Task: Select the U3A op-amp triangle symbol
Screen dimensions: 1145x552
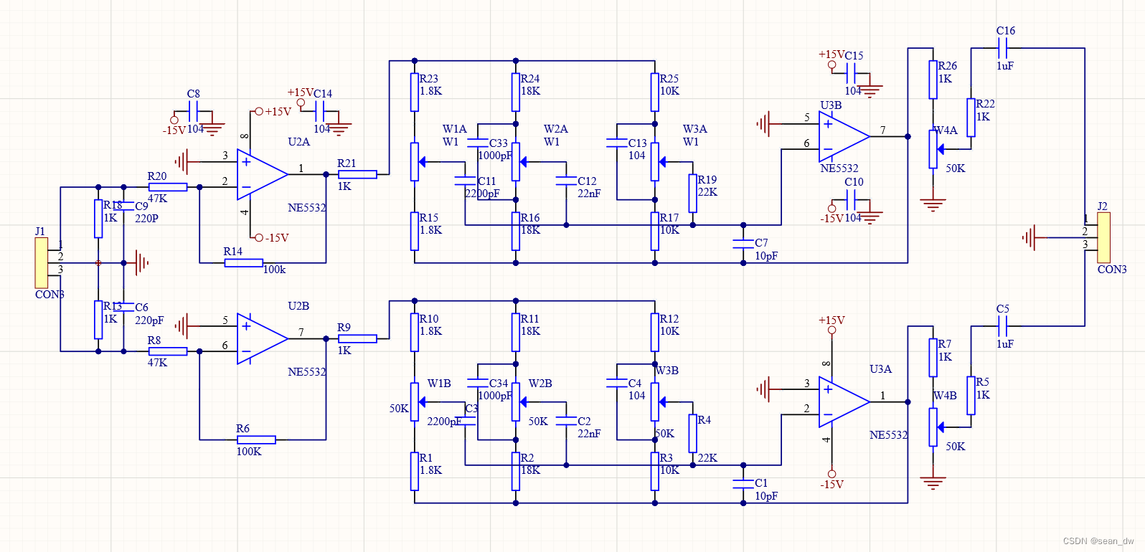Action: pyautogui.click(x=844, y=402)
